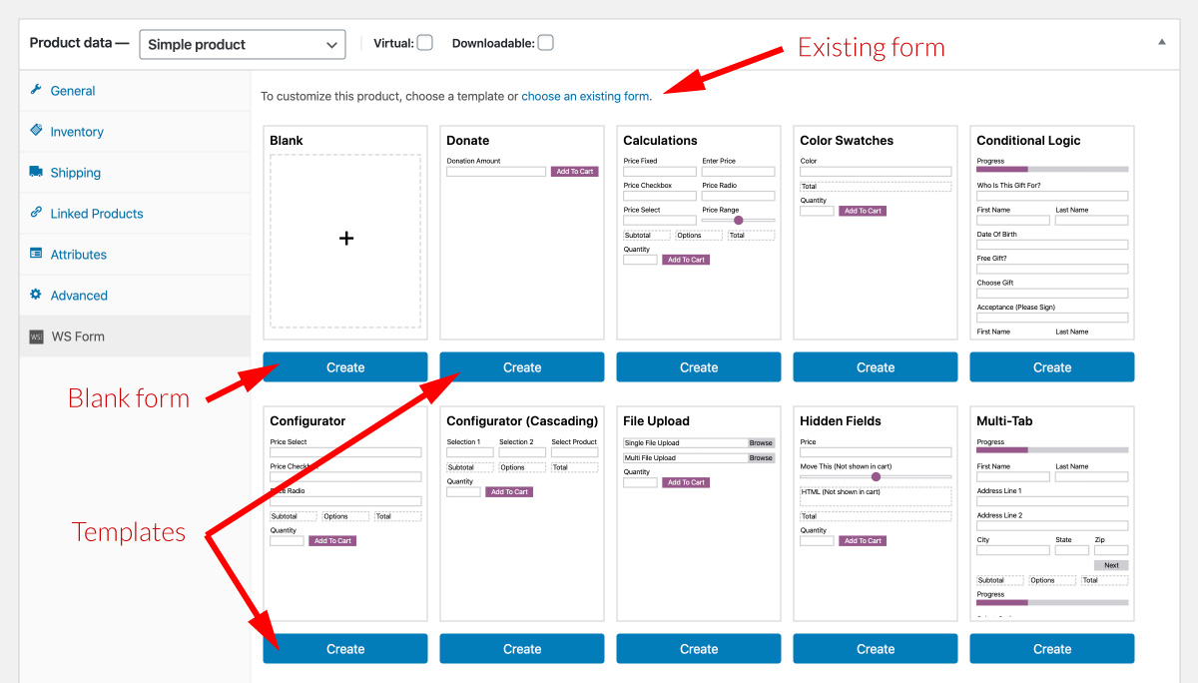Click the Linked Products chain icon
This screenshot has width=1198, height=683.
click(x=36, y=213)
